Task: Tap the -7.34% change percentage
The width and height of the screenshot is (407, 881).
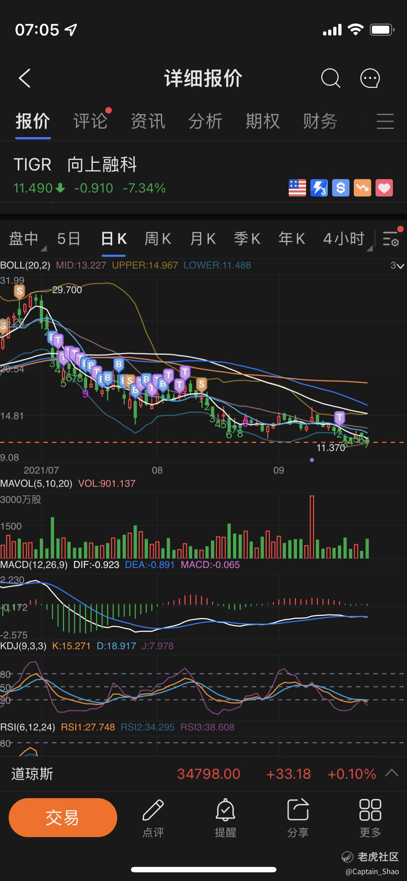Action: pyautogui.click(x=144, y=188)
